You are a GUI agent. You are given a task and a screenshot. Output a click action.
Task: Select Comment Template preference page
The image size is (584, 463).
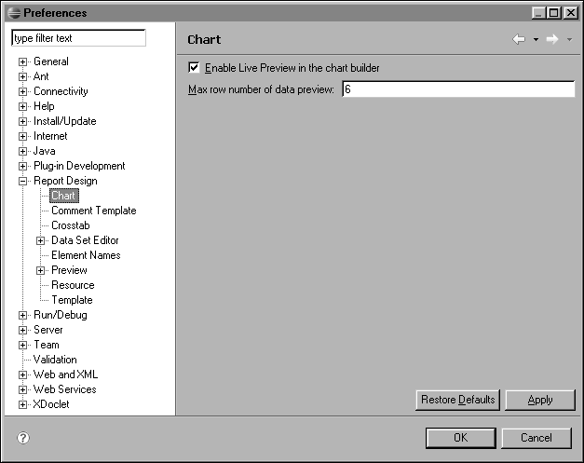click(x=93, y=211)
